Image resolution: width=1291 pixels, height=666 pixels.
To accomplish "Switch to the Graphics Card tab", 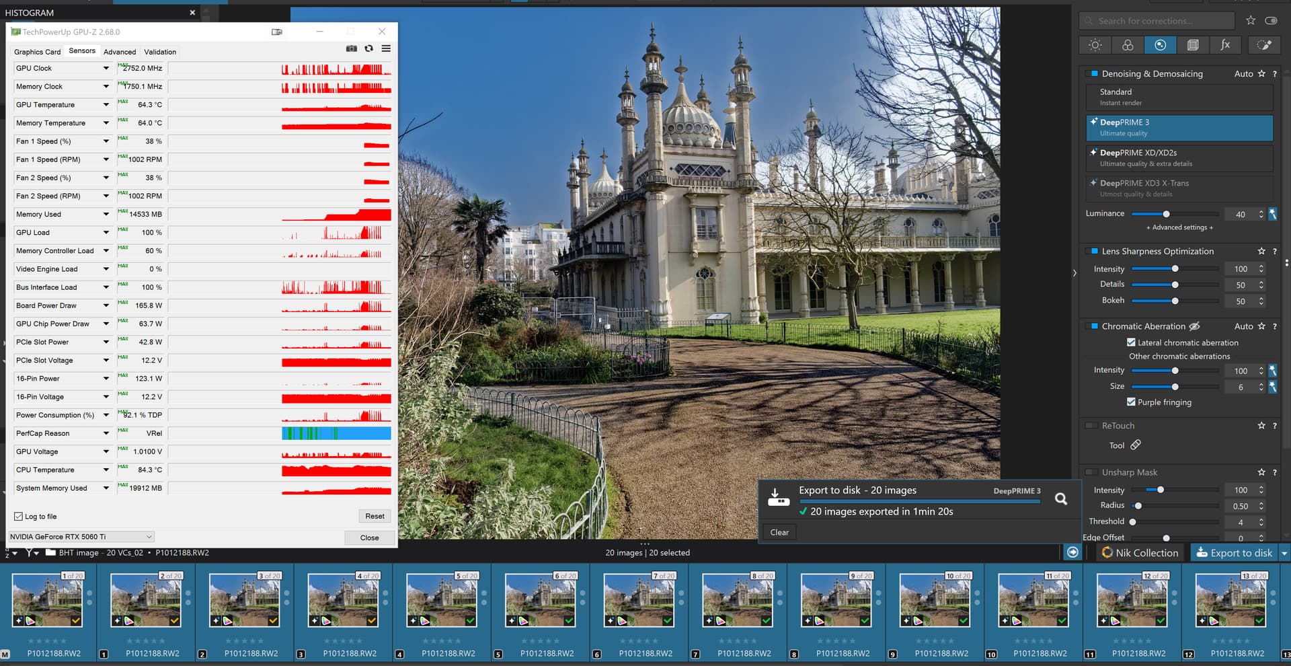I will coord(37,52).
